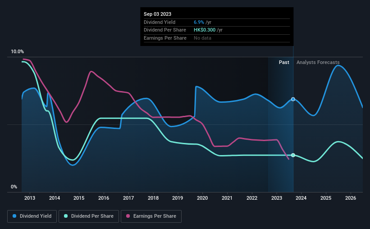370x229 pixels.
Task: Toggle the Dividend Yield legend series
Action: pos(32,216)
